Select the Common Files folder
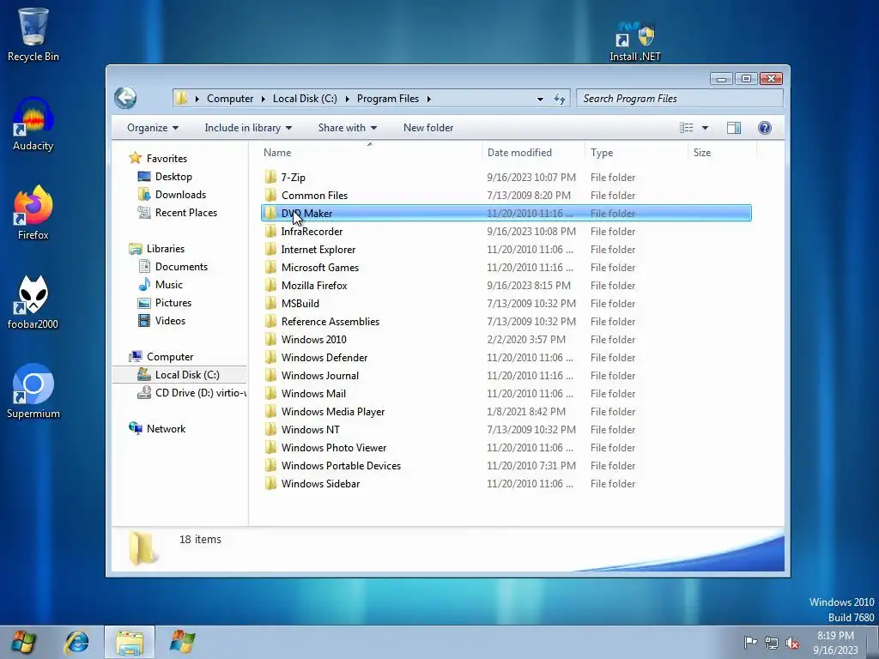This screenshot has width=879, height=659. [506, 195]
